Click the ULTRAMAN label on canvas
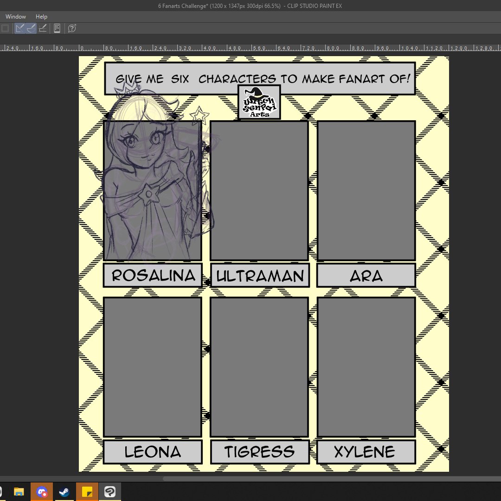This screenshot has height=501, width=501. click(260, 276)
